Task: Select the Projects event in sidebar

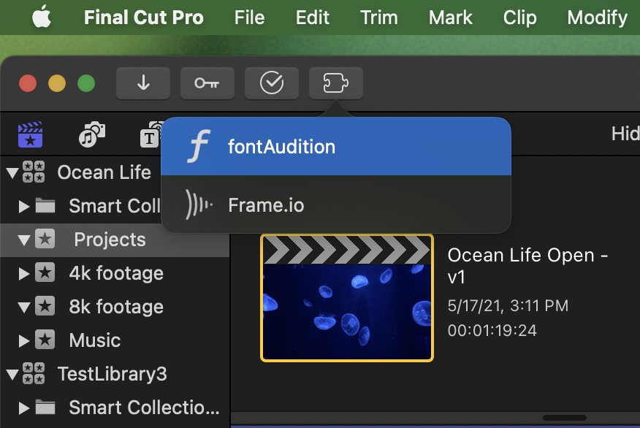Action: [x=110, y=240]
